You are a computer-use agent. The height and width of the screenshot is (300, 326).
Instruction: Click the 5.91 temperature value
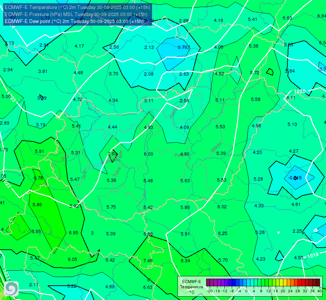click(39, 151)
